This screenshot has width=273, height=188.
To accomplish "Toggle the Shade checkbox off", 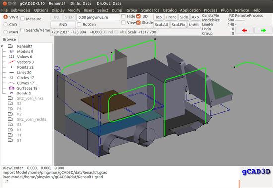I will click(x=138, y=23).
